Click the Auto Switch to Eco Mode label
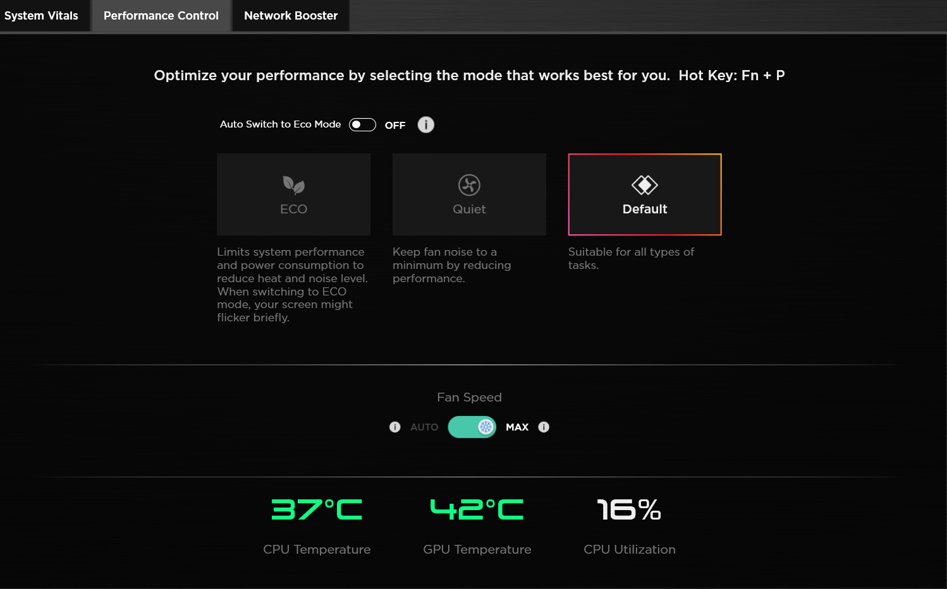 [280, 124]
